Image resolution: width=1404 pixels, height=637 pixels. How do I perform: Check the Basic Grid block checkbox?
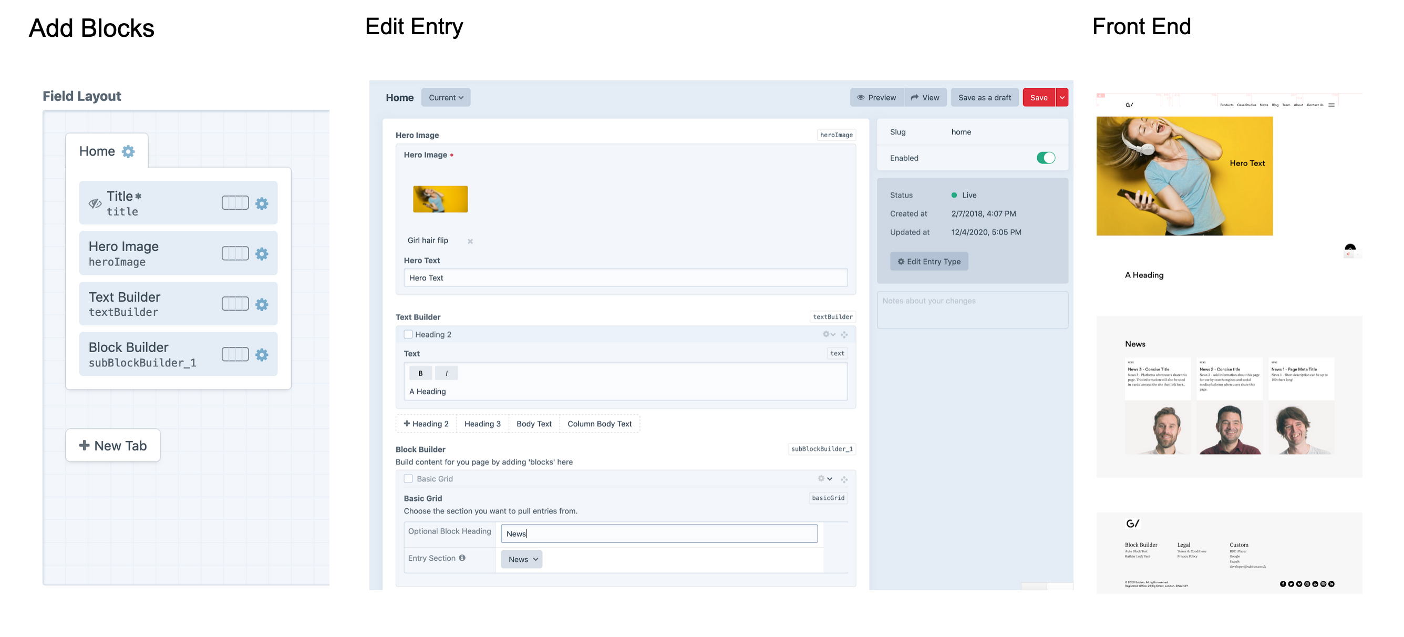(408, 478)
